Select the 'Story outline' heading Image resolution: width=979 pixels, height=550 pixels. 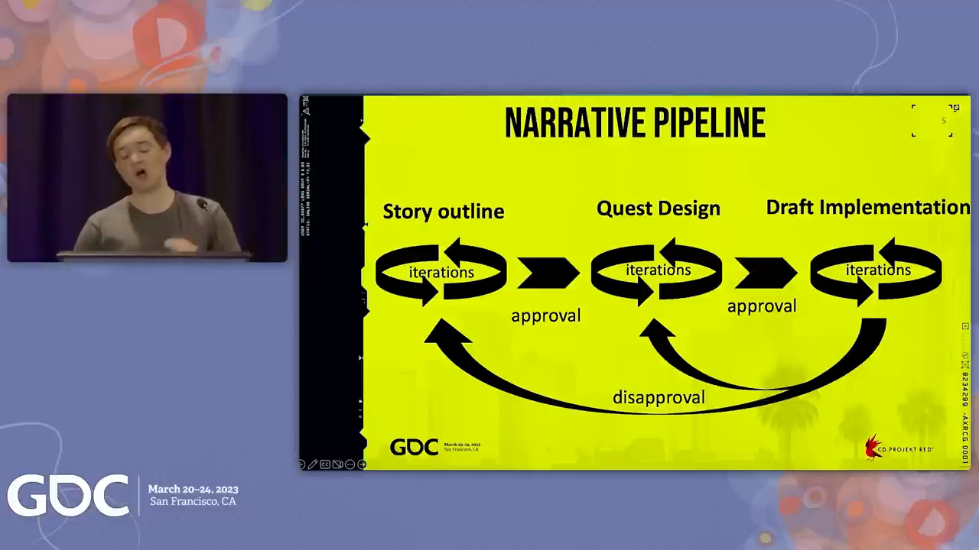coord(444,212)
